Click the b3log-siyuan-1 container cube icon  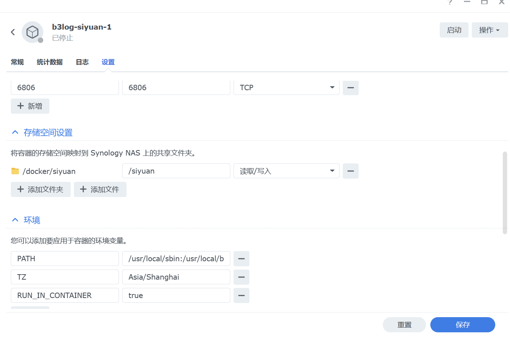tap(32, 32)
